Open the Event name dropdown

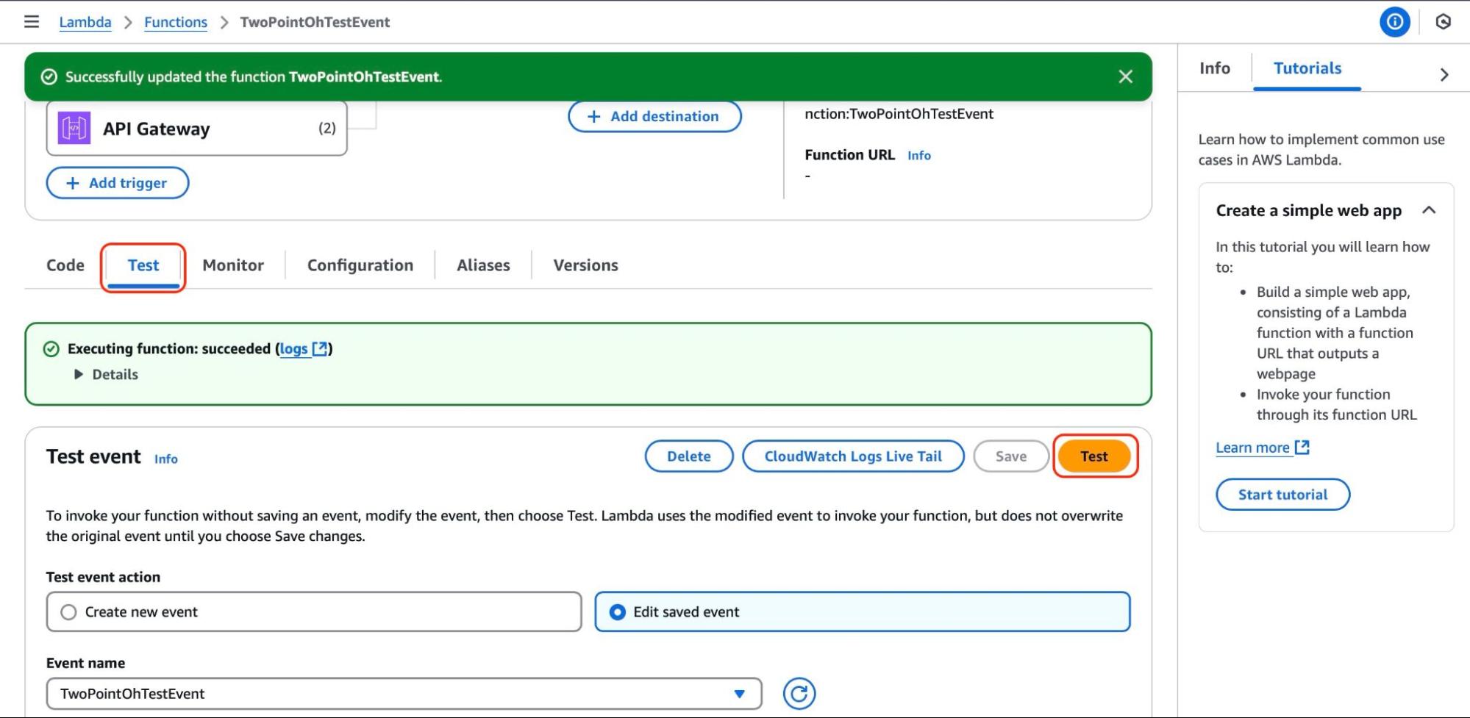404,694
